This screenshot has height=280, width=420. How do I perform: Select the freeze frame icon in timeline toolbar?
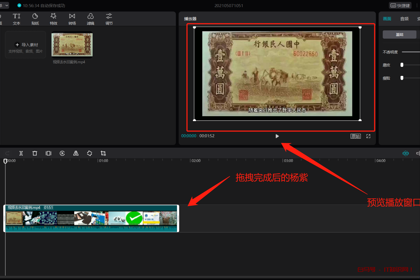[x=48, y=153]
